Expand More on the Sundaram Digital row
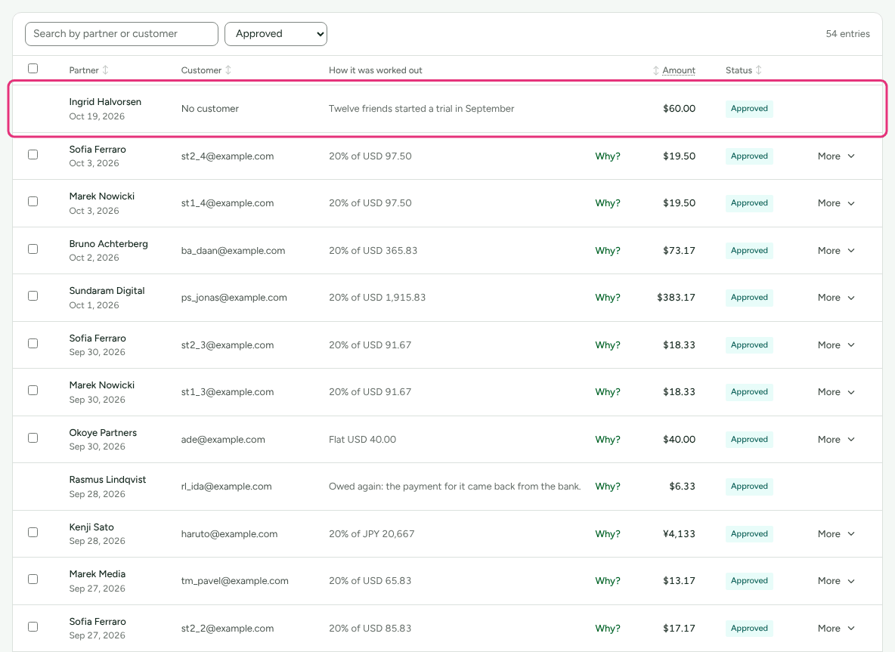The width and height of the screenshot is (895, 652). (x=836, y=298)
